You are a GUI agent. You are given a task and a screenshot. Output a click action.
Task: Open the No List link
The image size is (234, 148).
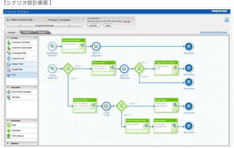(127, 21)
